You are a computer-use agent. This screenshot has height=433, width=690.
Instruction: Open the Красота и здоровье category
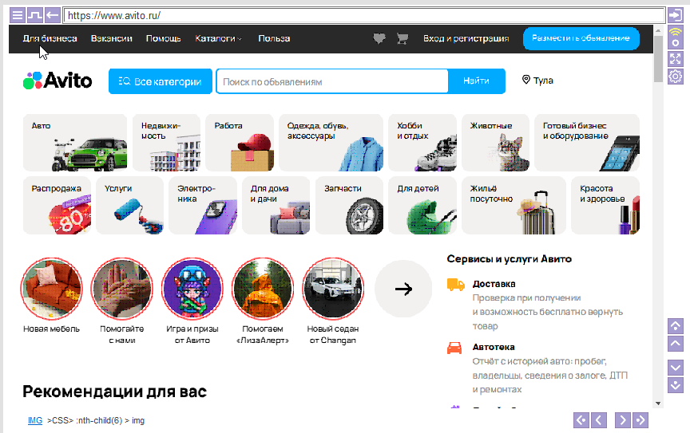605,205
